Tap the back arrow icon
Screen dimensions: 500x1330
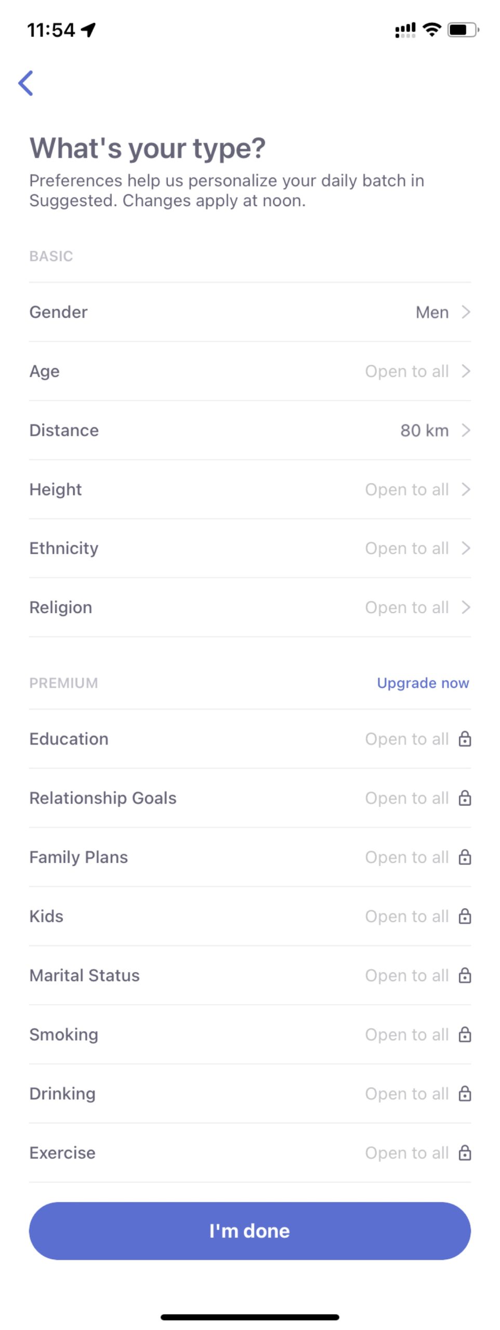point(26,83)
